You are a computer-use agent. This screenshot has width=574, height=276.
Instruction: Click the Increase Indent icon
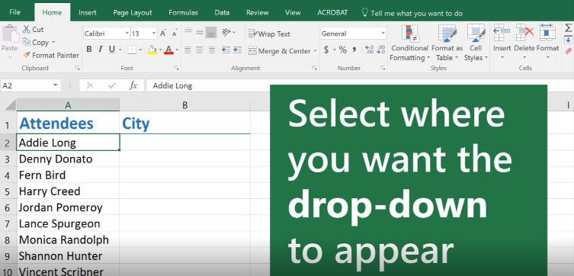(x=238, y=50)
